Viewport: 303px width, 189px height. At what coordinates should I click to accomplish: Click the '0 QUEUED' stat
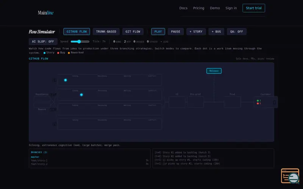(x=139, y=42)
